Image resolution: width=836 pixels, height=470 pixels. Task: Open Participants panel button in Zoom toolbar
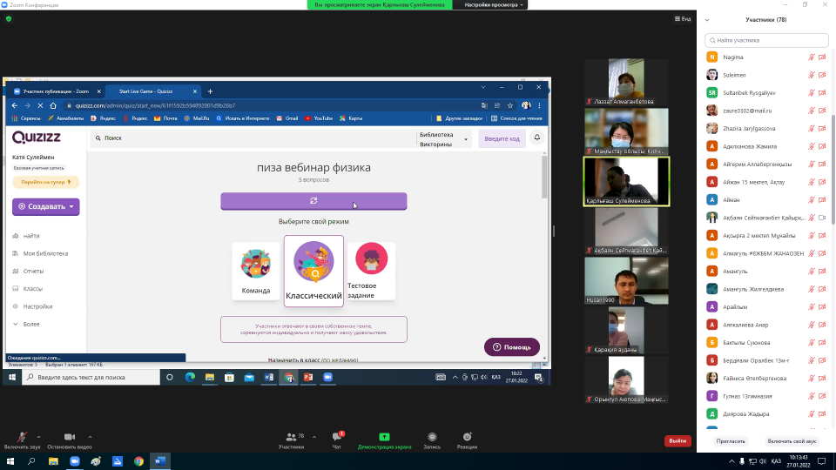click(x=292, y=440)
